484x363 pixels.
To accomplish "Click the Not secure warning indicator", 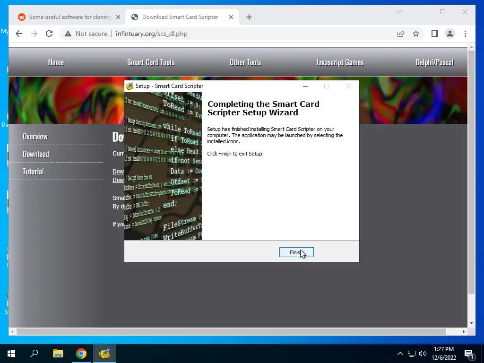I will coord(86,34).
